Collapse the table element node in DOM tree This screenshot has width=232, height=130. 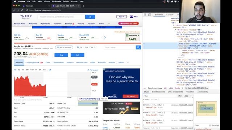[174, 25]
